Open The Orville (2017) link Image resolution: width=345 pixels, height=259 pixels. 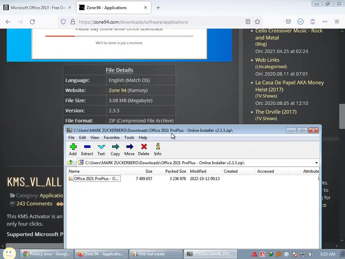click(x=276, y=112)
